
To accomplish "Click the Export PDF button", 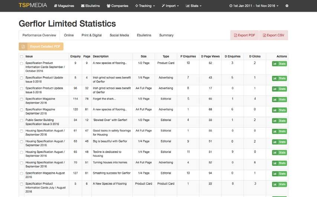I will 245,35.
